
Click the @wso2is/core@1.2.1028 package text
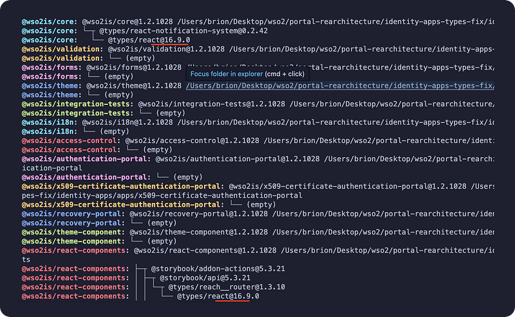pyautogui.click(x=127, y=22)
